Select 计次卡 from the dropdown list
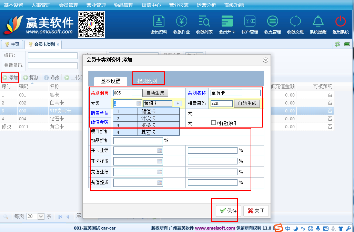Screen dimensions: 354x232 (148, 118)
